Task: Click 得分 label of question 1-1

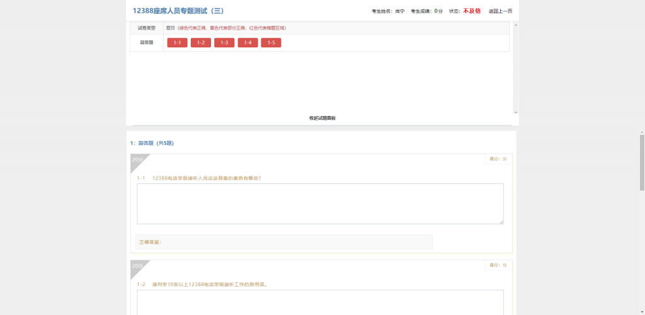Action: [498, 159]
